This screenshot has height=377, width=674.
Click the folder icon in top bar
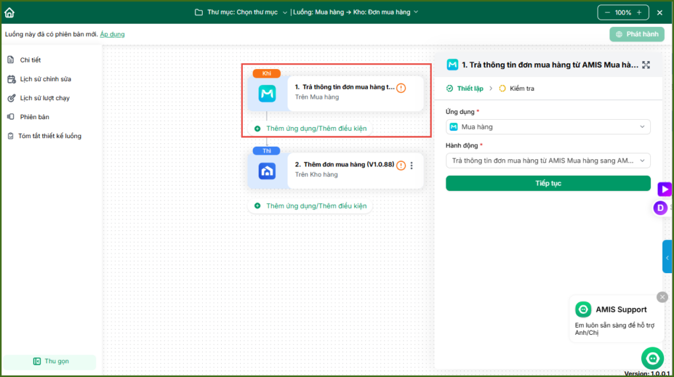pos(199,12)
